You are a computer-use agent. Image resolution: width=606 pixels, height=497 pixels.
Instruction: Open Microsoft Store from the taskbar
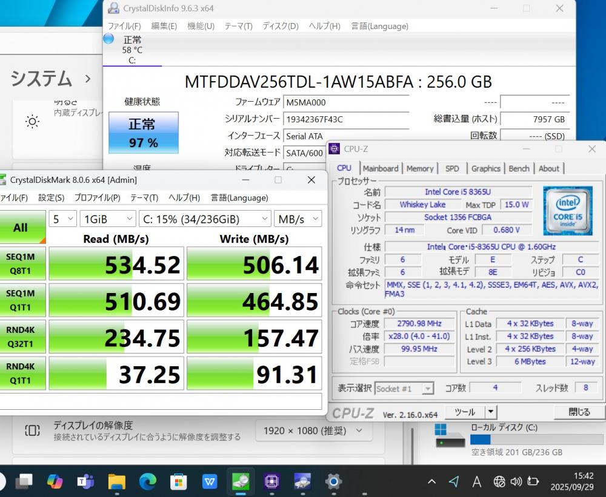pyautogui.click(x=178, y=481)
